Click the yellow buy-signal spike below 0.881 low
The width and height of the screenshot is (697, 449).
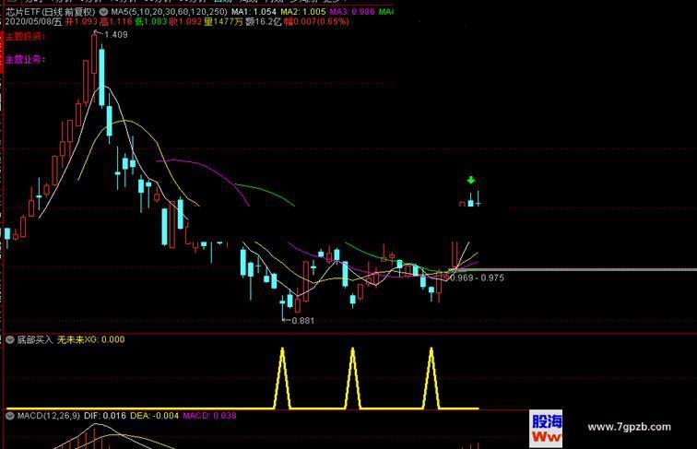pyautogui.click(x=282, y=378)
